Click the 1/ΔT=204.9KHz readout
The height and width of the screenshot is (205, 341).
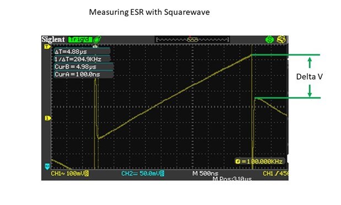[x=82, y=59]
